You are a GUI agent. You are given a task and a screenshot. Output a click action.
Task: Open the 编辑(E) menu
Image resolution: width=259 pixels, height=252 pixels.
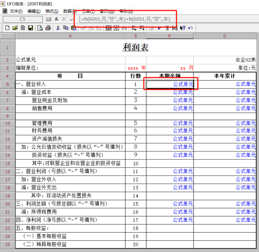(x=34, y=11)
